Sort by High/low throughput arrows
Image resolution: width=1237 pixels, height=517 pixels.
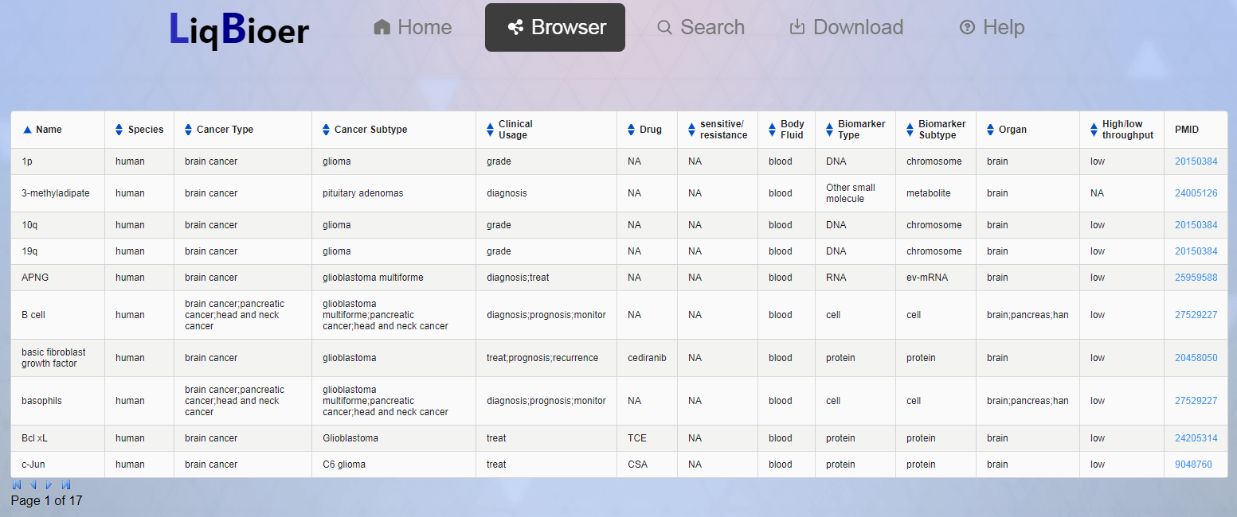pyautogui.click(x=1094, y=130)
